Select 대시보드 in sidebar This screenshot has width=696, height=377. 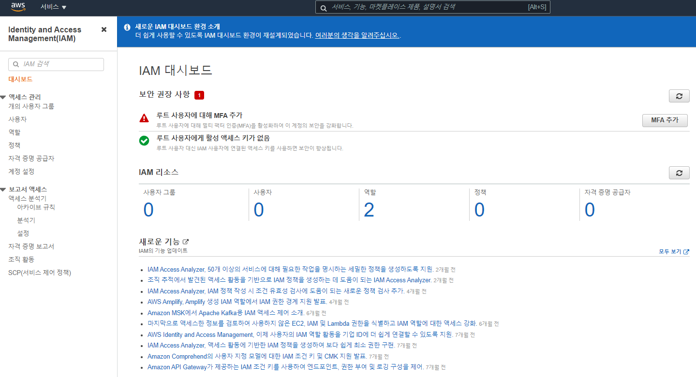(x=20, y=79)
